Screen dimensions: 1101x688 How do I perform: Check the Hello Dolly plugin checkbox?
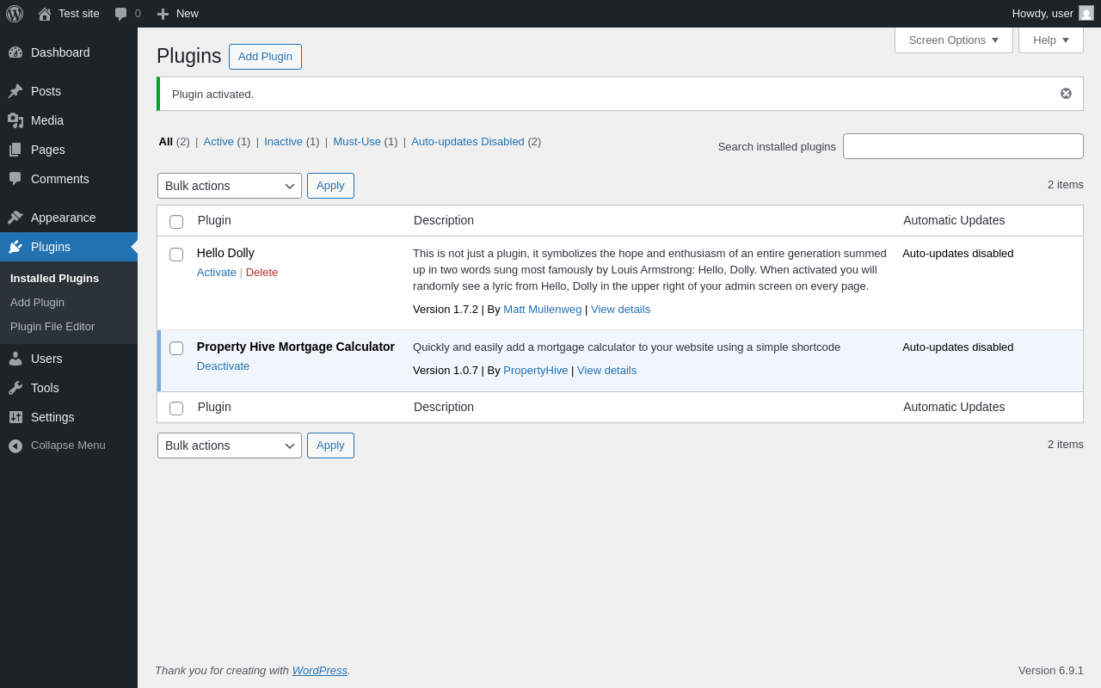[176, 255]
